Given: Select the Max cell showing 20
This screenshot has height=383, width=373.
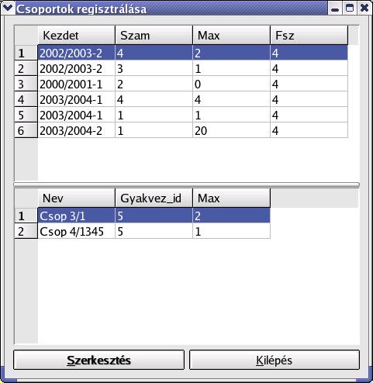Looking at the screenshot, I should (x=231, y=130).
